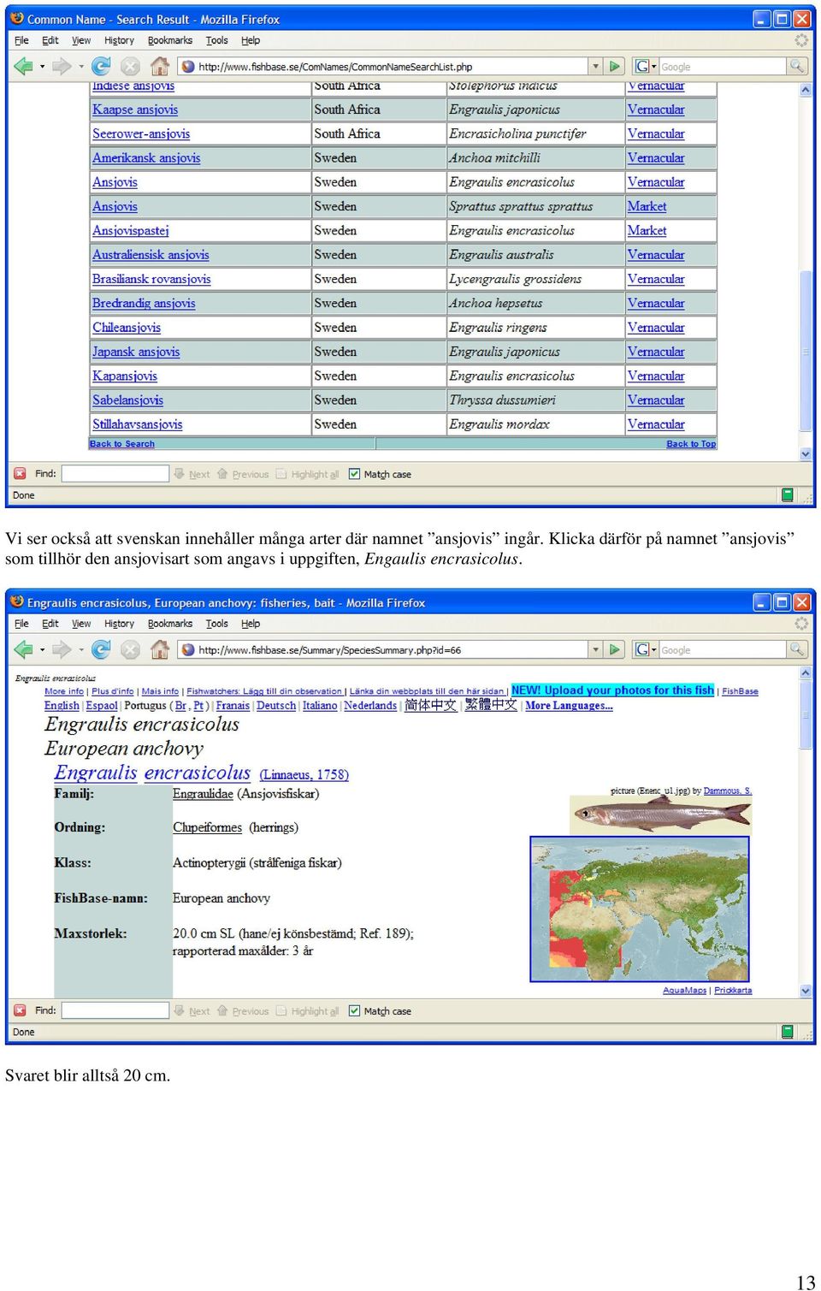Expand URL dropdown of SpeciesSummary address bar
The image size is (821, 1291).
point(595,649)
